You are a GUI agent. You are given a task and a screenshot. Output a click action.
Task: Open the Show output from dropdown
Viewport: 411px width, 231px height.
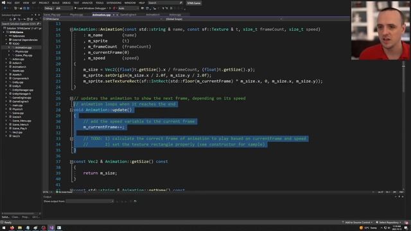tap(90, 201)
